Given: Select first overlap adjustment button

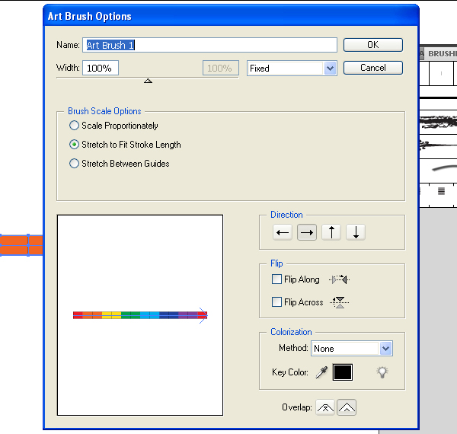Looking at the screenshot, I should pyautogui.click(x=325, y=408).
